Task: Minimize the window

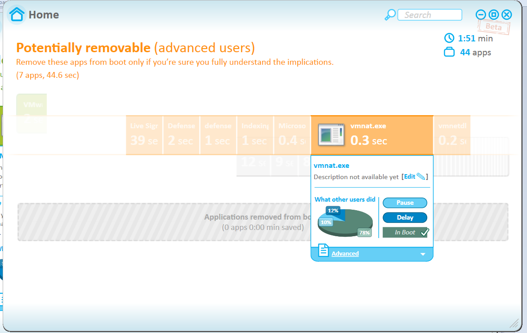Action: point(481,14)
